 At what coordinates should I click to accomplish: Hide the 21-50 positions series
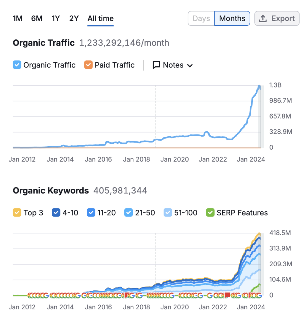tap(128, 213)
